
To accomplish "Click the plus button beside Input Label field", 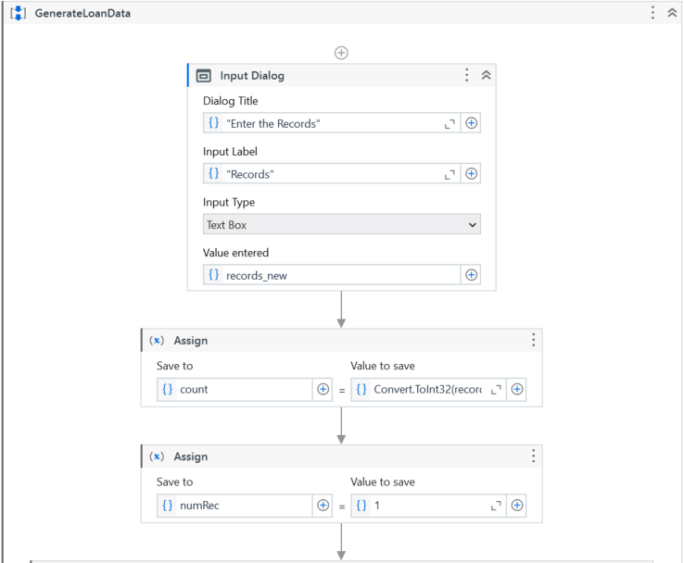I will pos(472,174).
